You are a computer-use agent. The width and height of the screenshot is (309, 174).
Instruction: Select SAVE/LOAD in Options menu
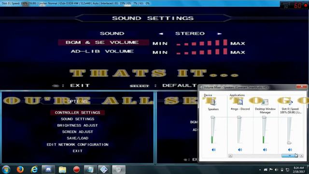point(77,138)
